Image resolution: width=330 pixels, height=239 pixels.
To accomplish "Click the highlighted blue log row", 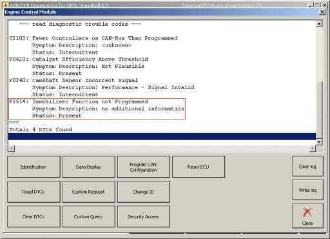I will point(162,136).
